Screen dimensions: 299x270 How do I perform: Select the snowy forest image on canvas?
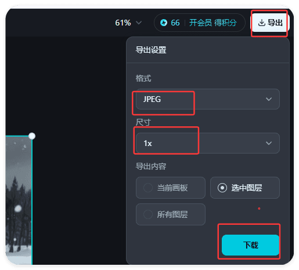coord(19,200)
